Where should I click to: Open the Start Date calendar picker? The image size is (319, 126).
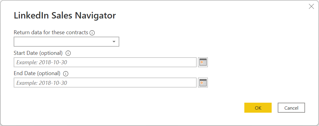(x=203, y=62)
